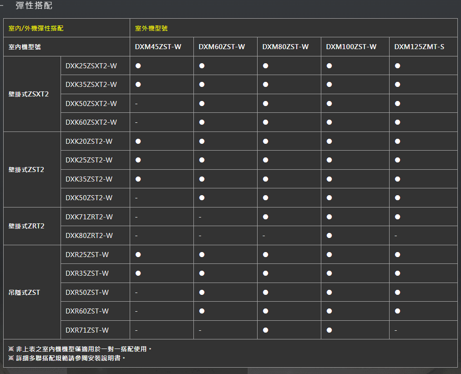This screenshot has height=374, width=461.
Task: Click compatibility dot for DXK80ZRT2-W with DXM100ZST-W
Action: tap(329, 236)
